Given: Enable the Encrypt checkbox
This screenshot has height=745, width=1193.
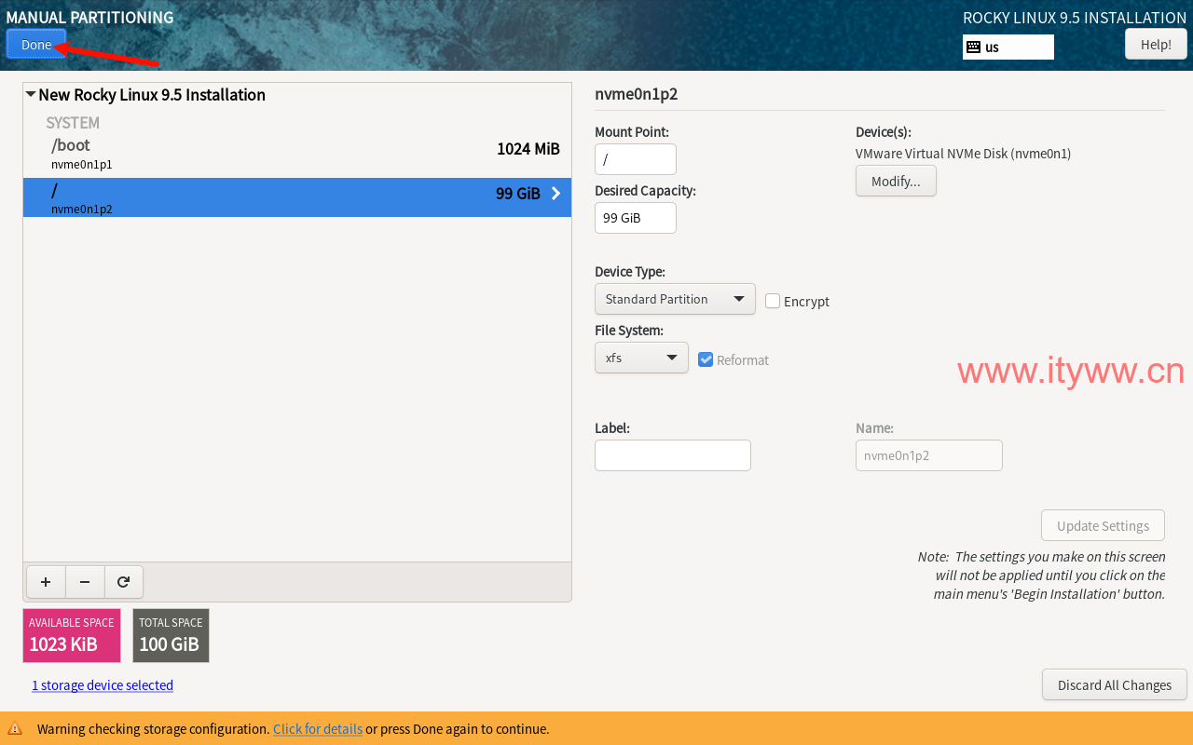Looking at the screenshot, I should click(773, 301).
